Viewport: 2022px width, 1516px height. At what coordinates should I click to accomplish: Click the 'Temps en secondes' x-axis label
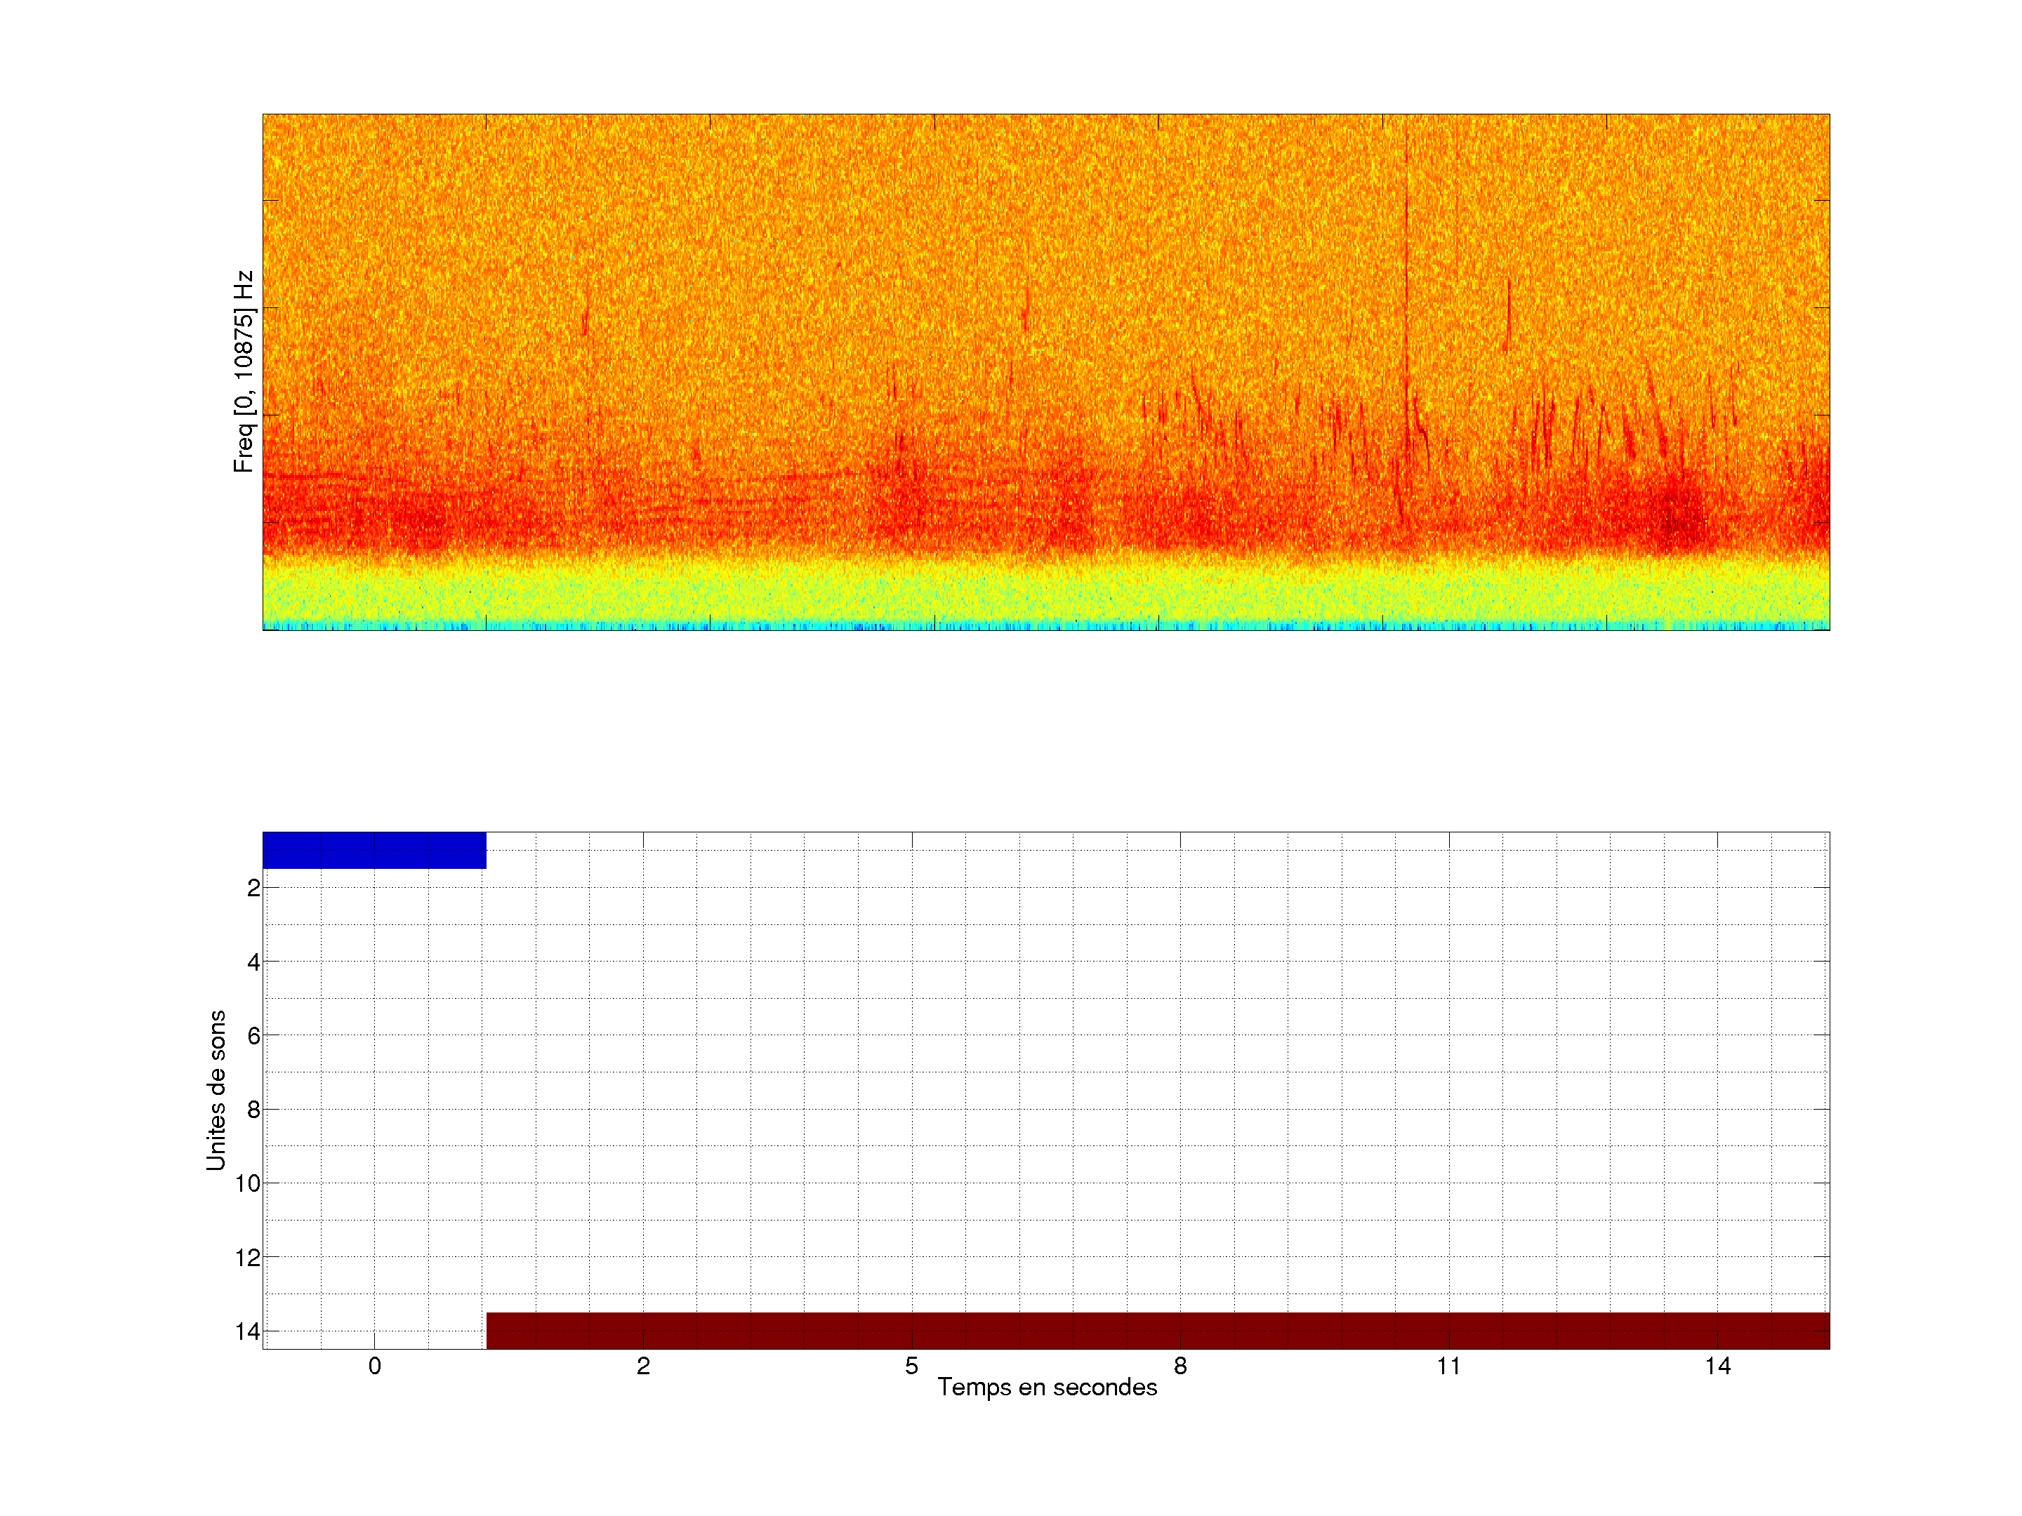click(x=1047, y=1387)
